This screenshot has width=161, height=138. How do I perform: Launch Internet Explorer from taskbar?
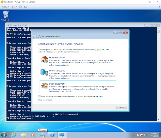(x=14, y=135)
